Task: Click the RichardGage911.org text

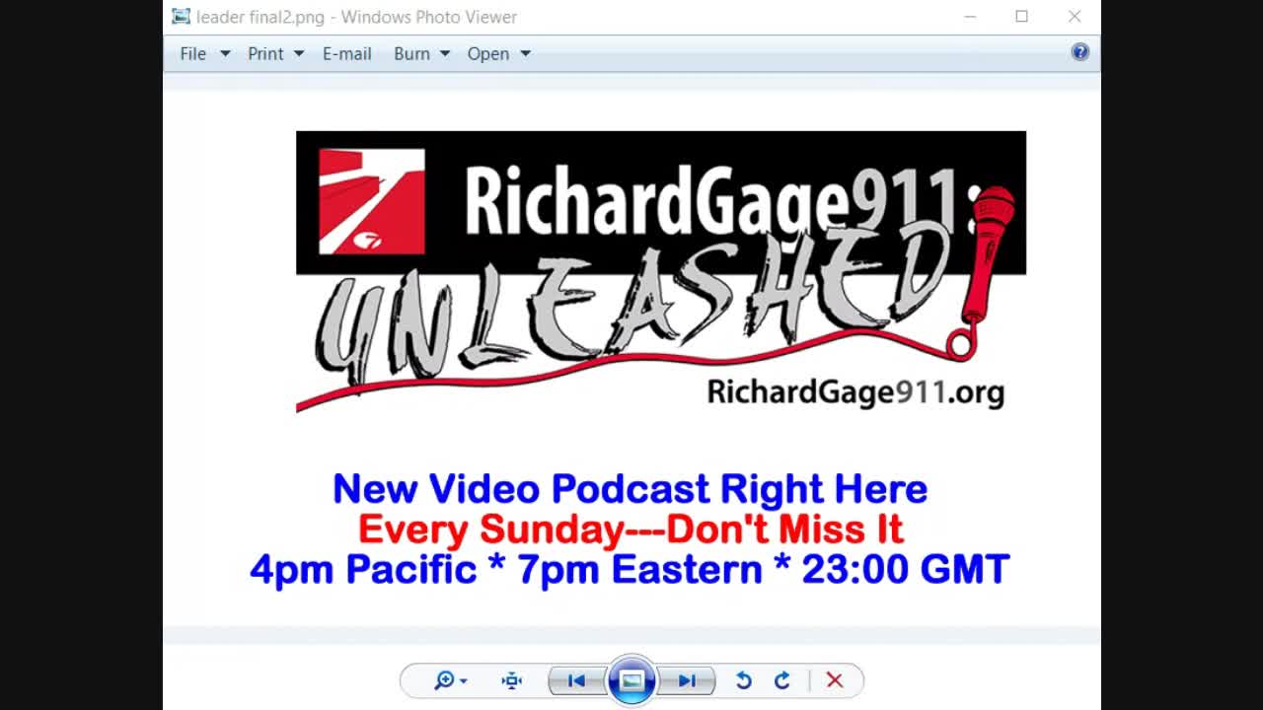Action: pos(855,392)
